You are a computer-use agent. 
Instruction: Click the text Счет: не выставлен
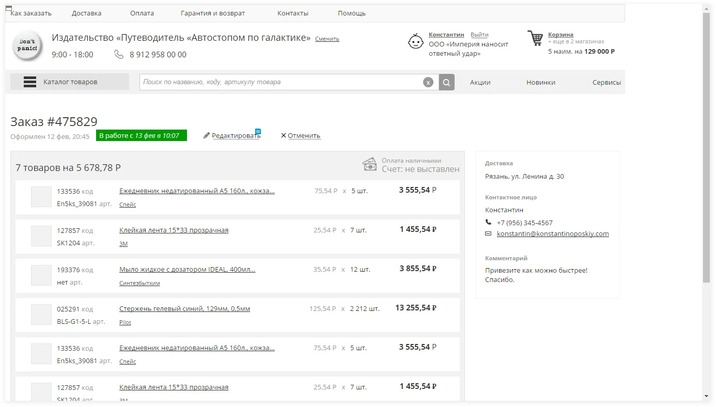point(421,169)
